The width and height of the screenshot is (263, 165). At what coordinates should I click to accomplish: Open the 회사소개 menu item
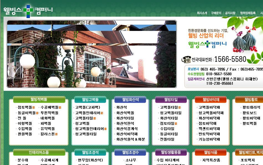202,13
